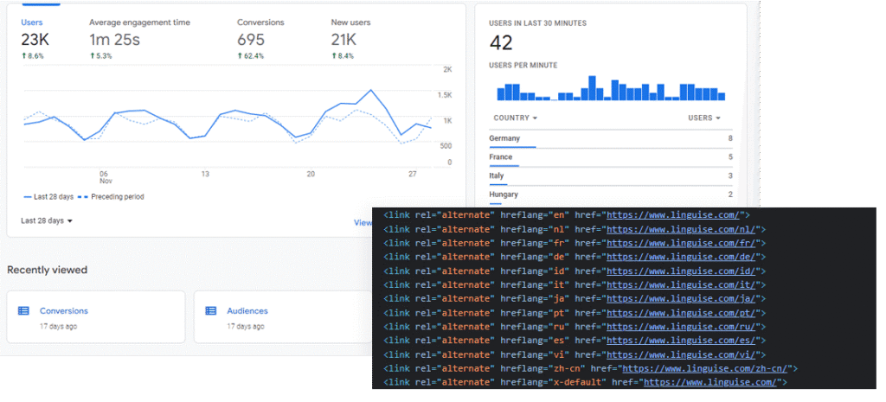
Task: Switch to the New users metric
Action: coord(352,22)
